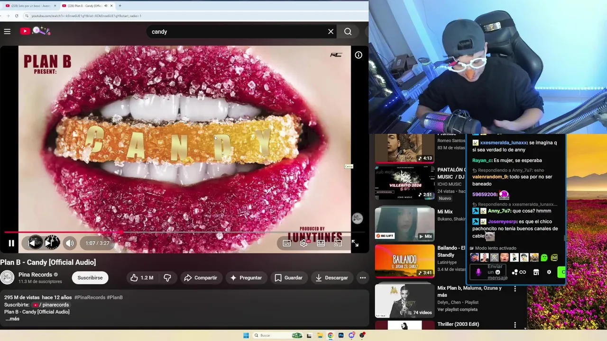Click the infinity icon in chat bar
The height and width of the screenshot is (341, 607).
(523, 272)
